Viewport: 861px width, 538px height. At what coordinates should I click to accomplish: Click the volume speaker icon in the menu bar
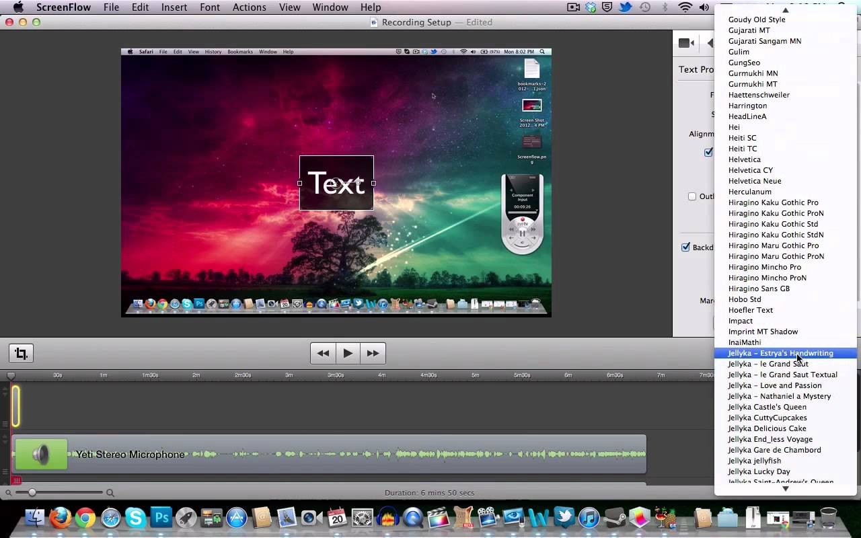[x=704, y=7]
